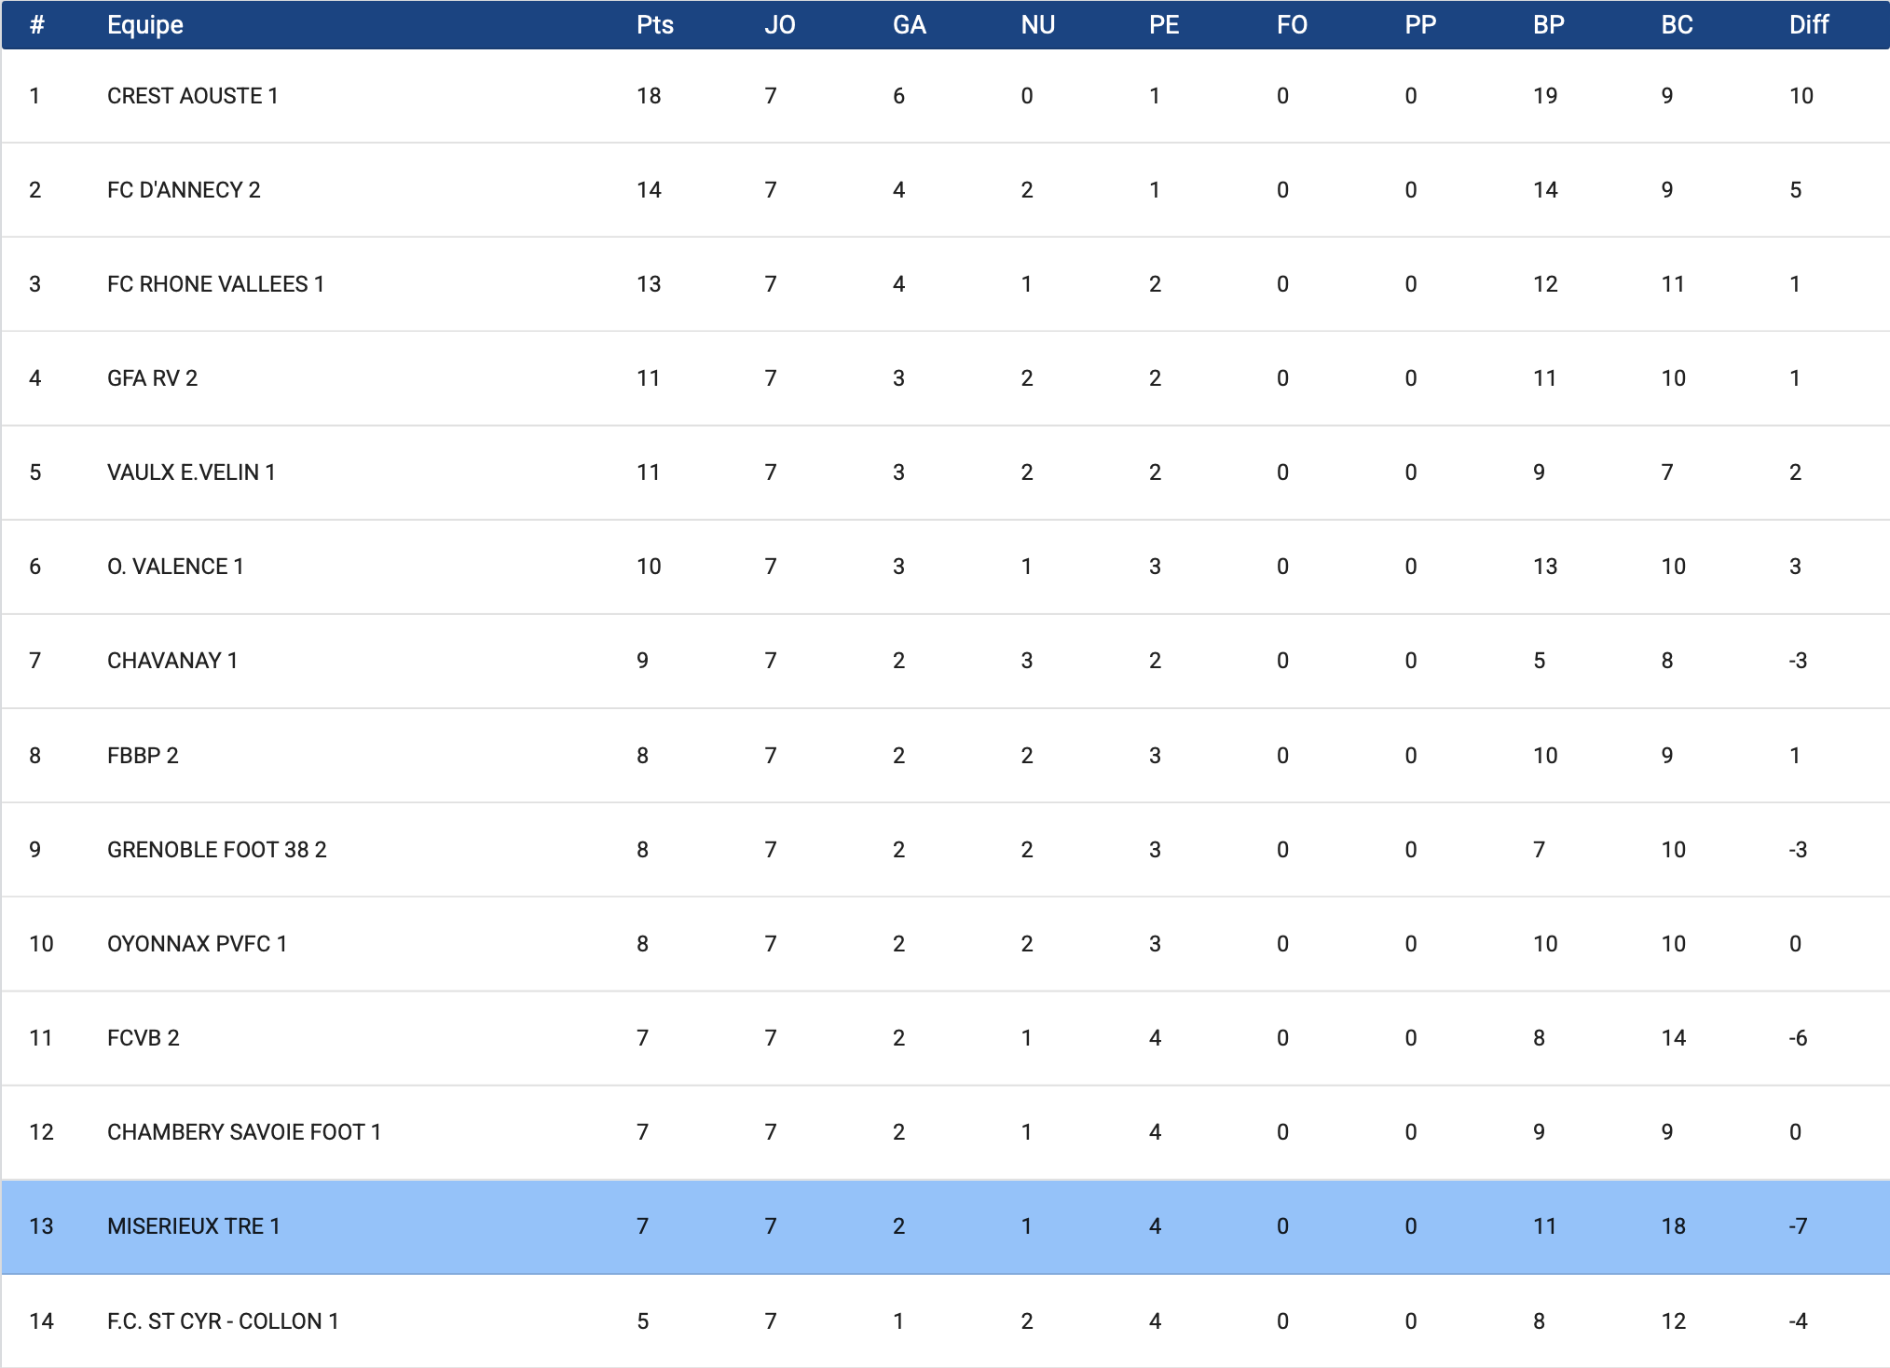Open the VAULX E.VELIN 1 team

[191, 472]
